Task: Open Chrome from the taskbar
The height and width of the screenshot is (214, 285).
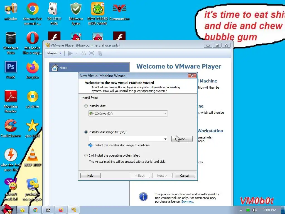Action: 35,210
